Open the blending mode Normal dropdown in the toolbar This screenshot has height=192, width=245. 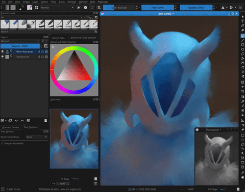[57, 8]
